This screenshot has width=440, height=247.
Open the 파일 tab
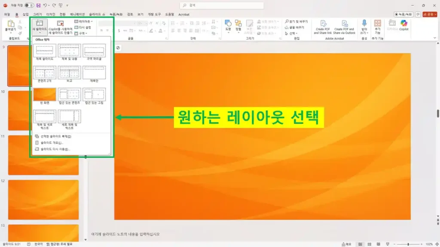pos(7,14)
